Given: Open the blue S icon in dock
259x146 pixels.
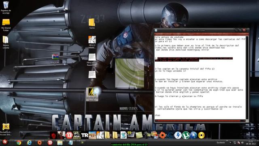Looking at the screenshot, I should coord(123,135).
